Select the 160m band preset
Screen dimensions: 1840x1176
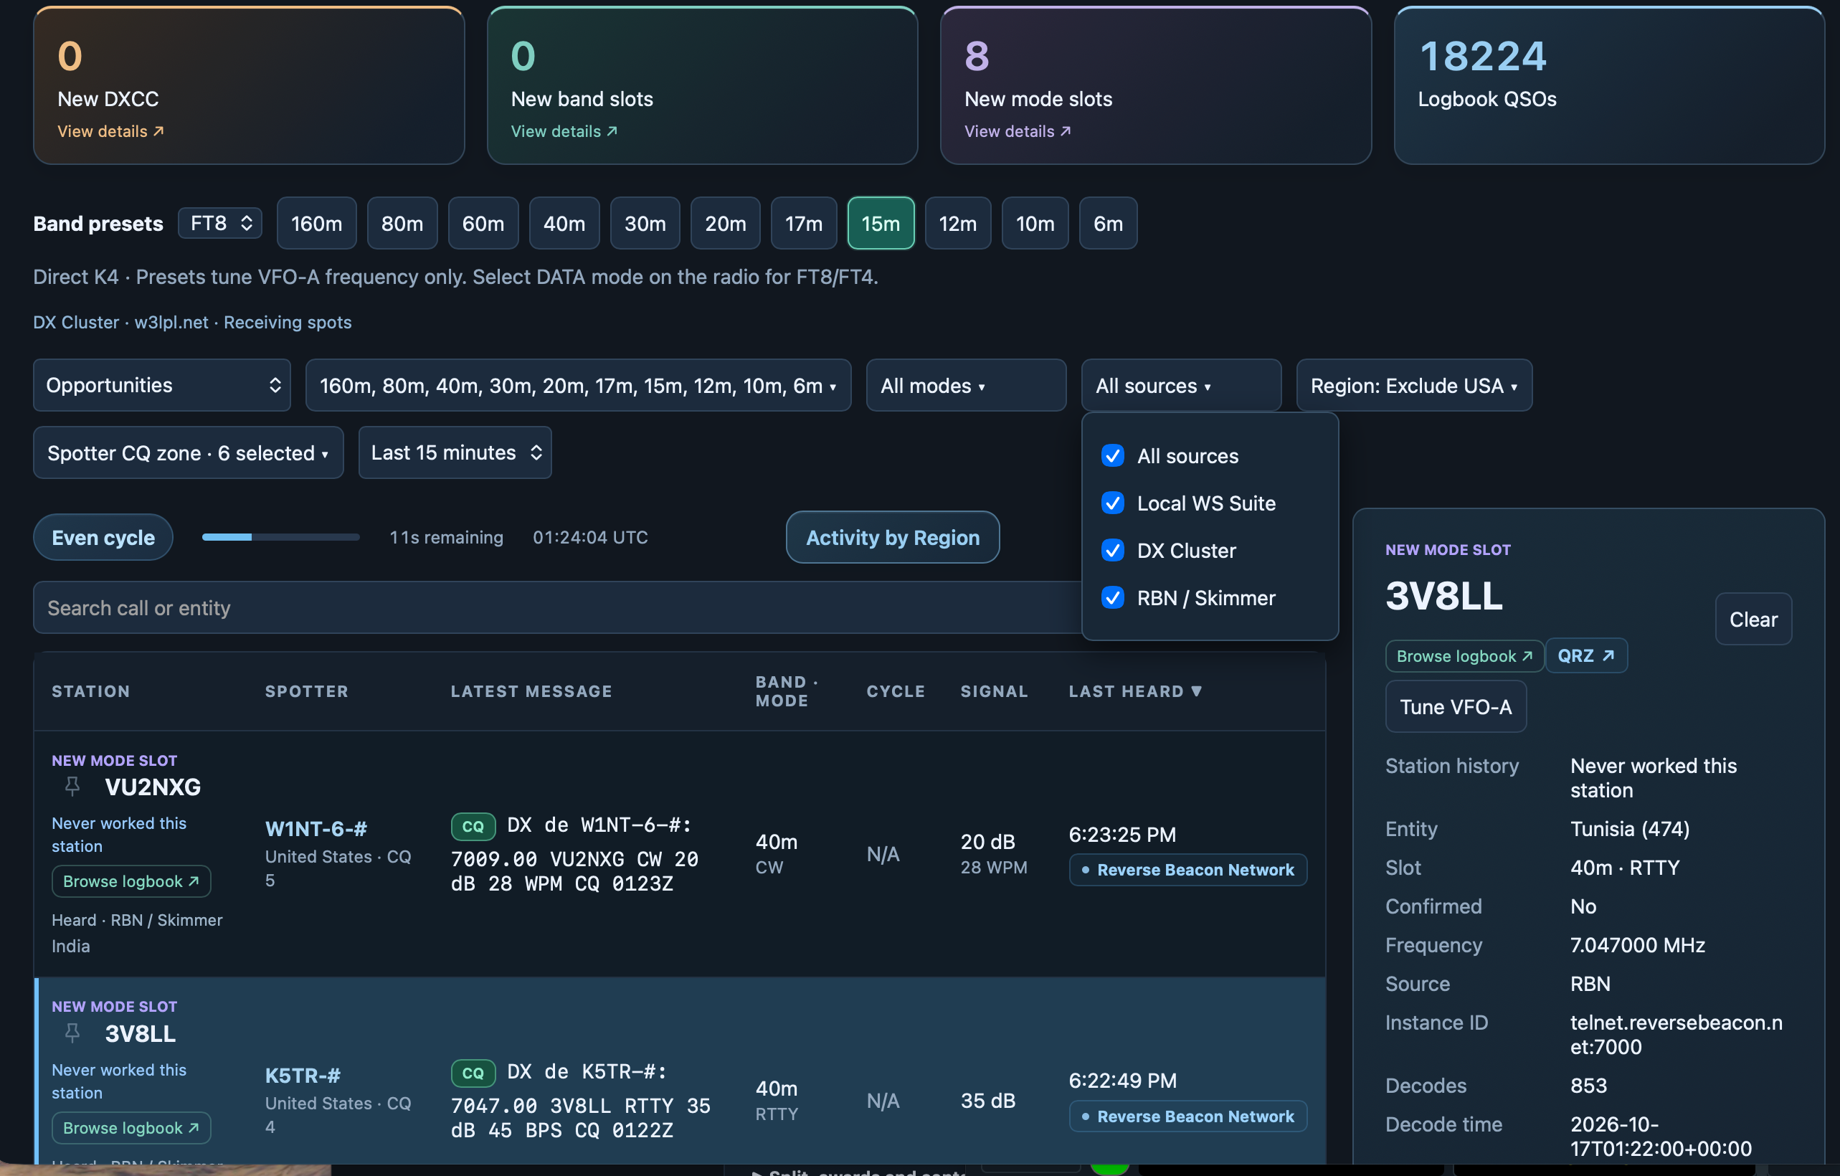pyautogui.click(x=316, y=223)
